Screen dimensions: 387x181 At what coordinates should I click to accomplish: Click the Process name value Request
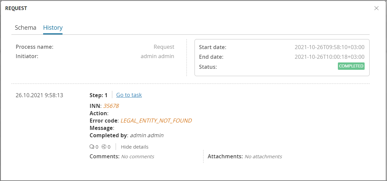[x=164, y=47]
